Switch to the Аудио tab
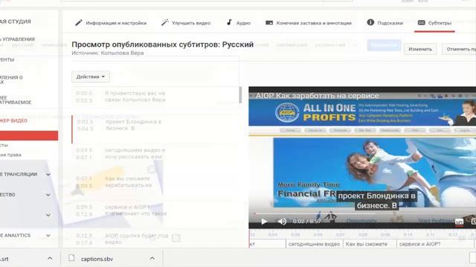 click(x=239, y=23)
